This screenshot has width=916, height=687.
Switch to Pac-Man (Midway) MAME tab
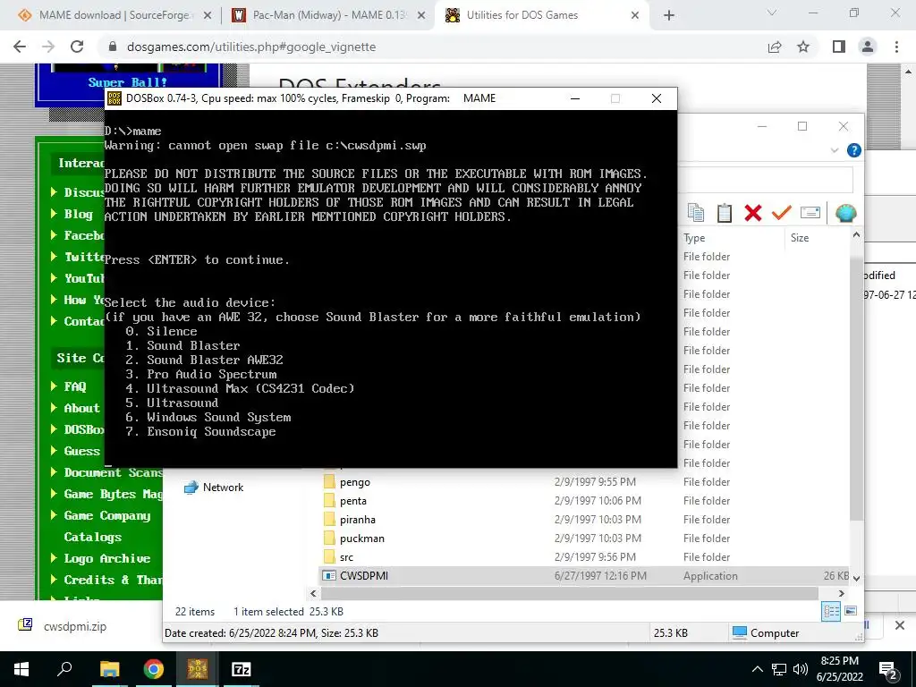point(328,15)
